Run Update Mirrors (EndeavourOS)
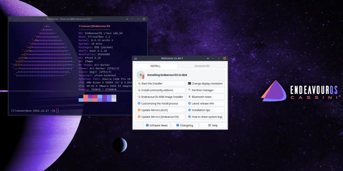 click(160, 117)
